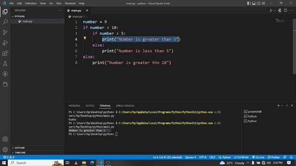Switch to the PROBLEMS panel tab
Screen dimensions: 296x166
tap(74, 106)
